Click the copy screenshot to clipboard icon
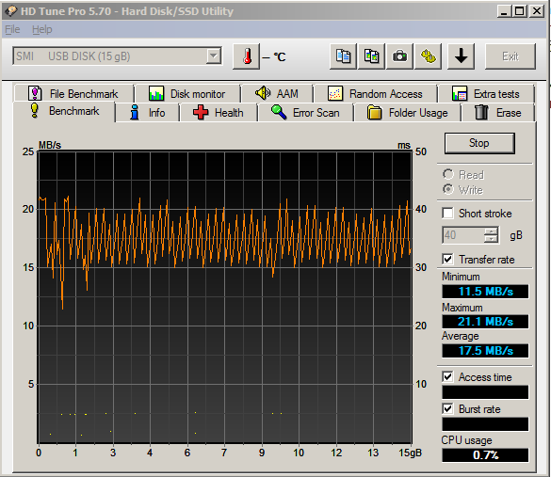Viewport: 551px width, 477px height. pos(371,56)
